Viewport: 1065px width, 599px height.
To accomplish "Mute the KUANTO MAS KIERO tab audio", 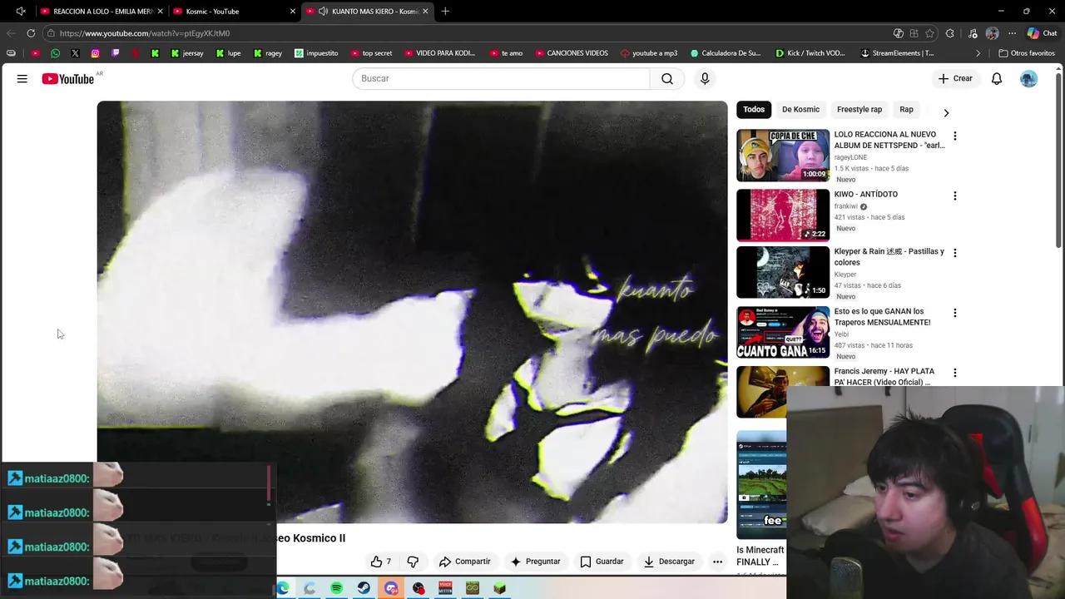I will pos(323,11).
